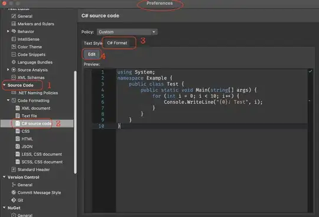Viewport: 319px width, 217px height.
Task: Click the Standard Header icon
Action: 14,169
